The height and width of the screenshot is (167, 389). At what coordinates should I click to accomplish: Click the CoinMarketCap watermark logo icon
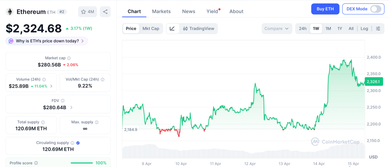pyautogui.click(x=315, y=142)
